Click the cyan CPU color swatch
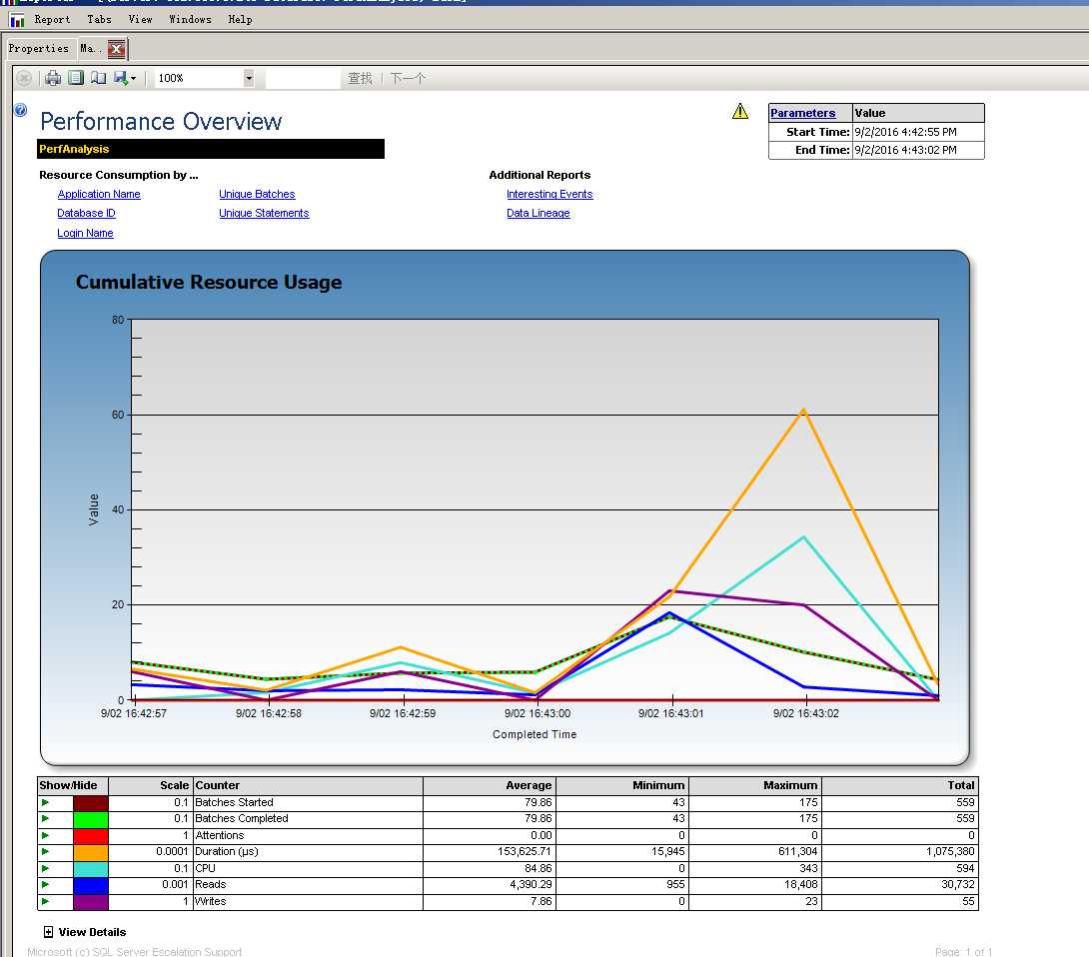Image resolution: width=1089 pixels, height=957 pixels. [x=90, y=869]
